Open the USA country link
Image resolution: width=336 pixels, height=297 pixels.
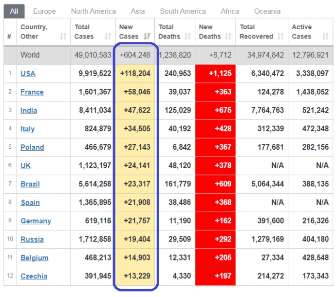coord(28,74)
